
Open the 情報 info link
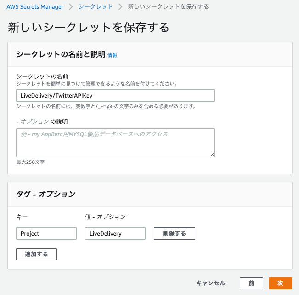coord(113,55)
